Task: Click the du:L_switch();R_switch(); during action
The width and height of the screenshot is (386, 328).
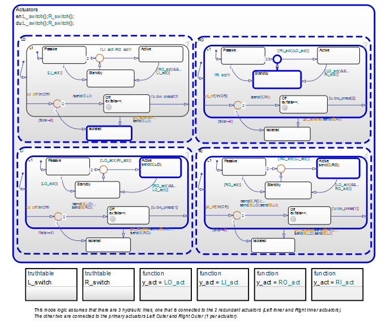Action: point(45,23)
